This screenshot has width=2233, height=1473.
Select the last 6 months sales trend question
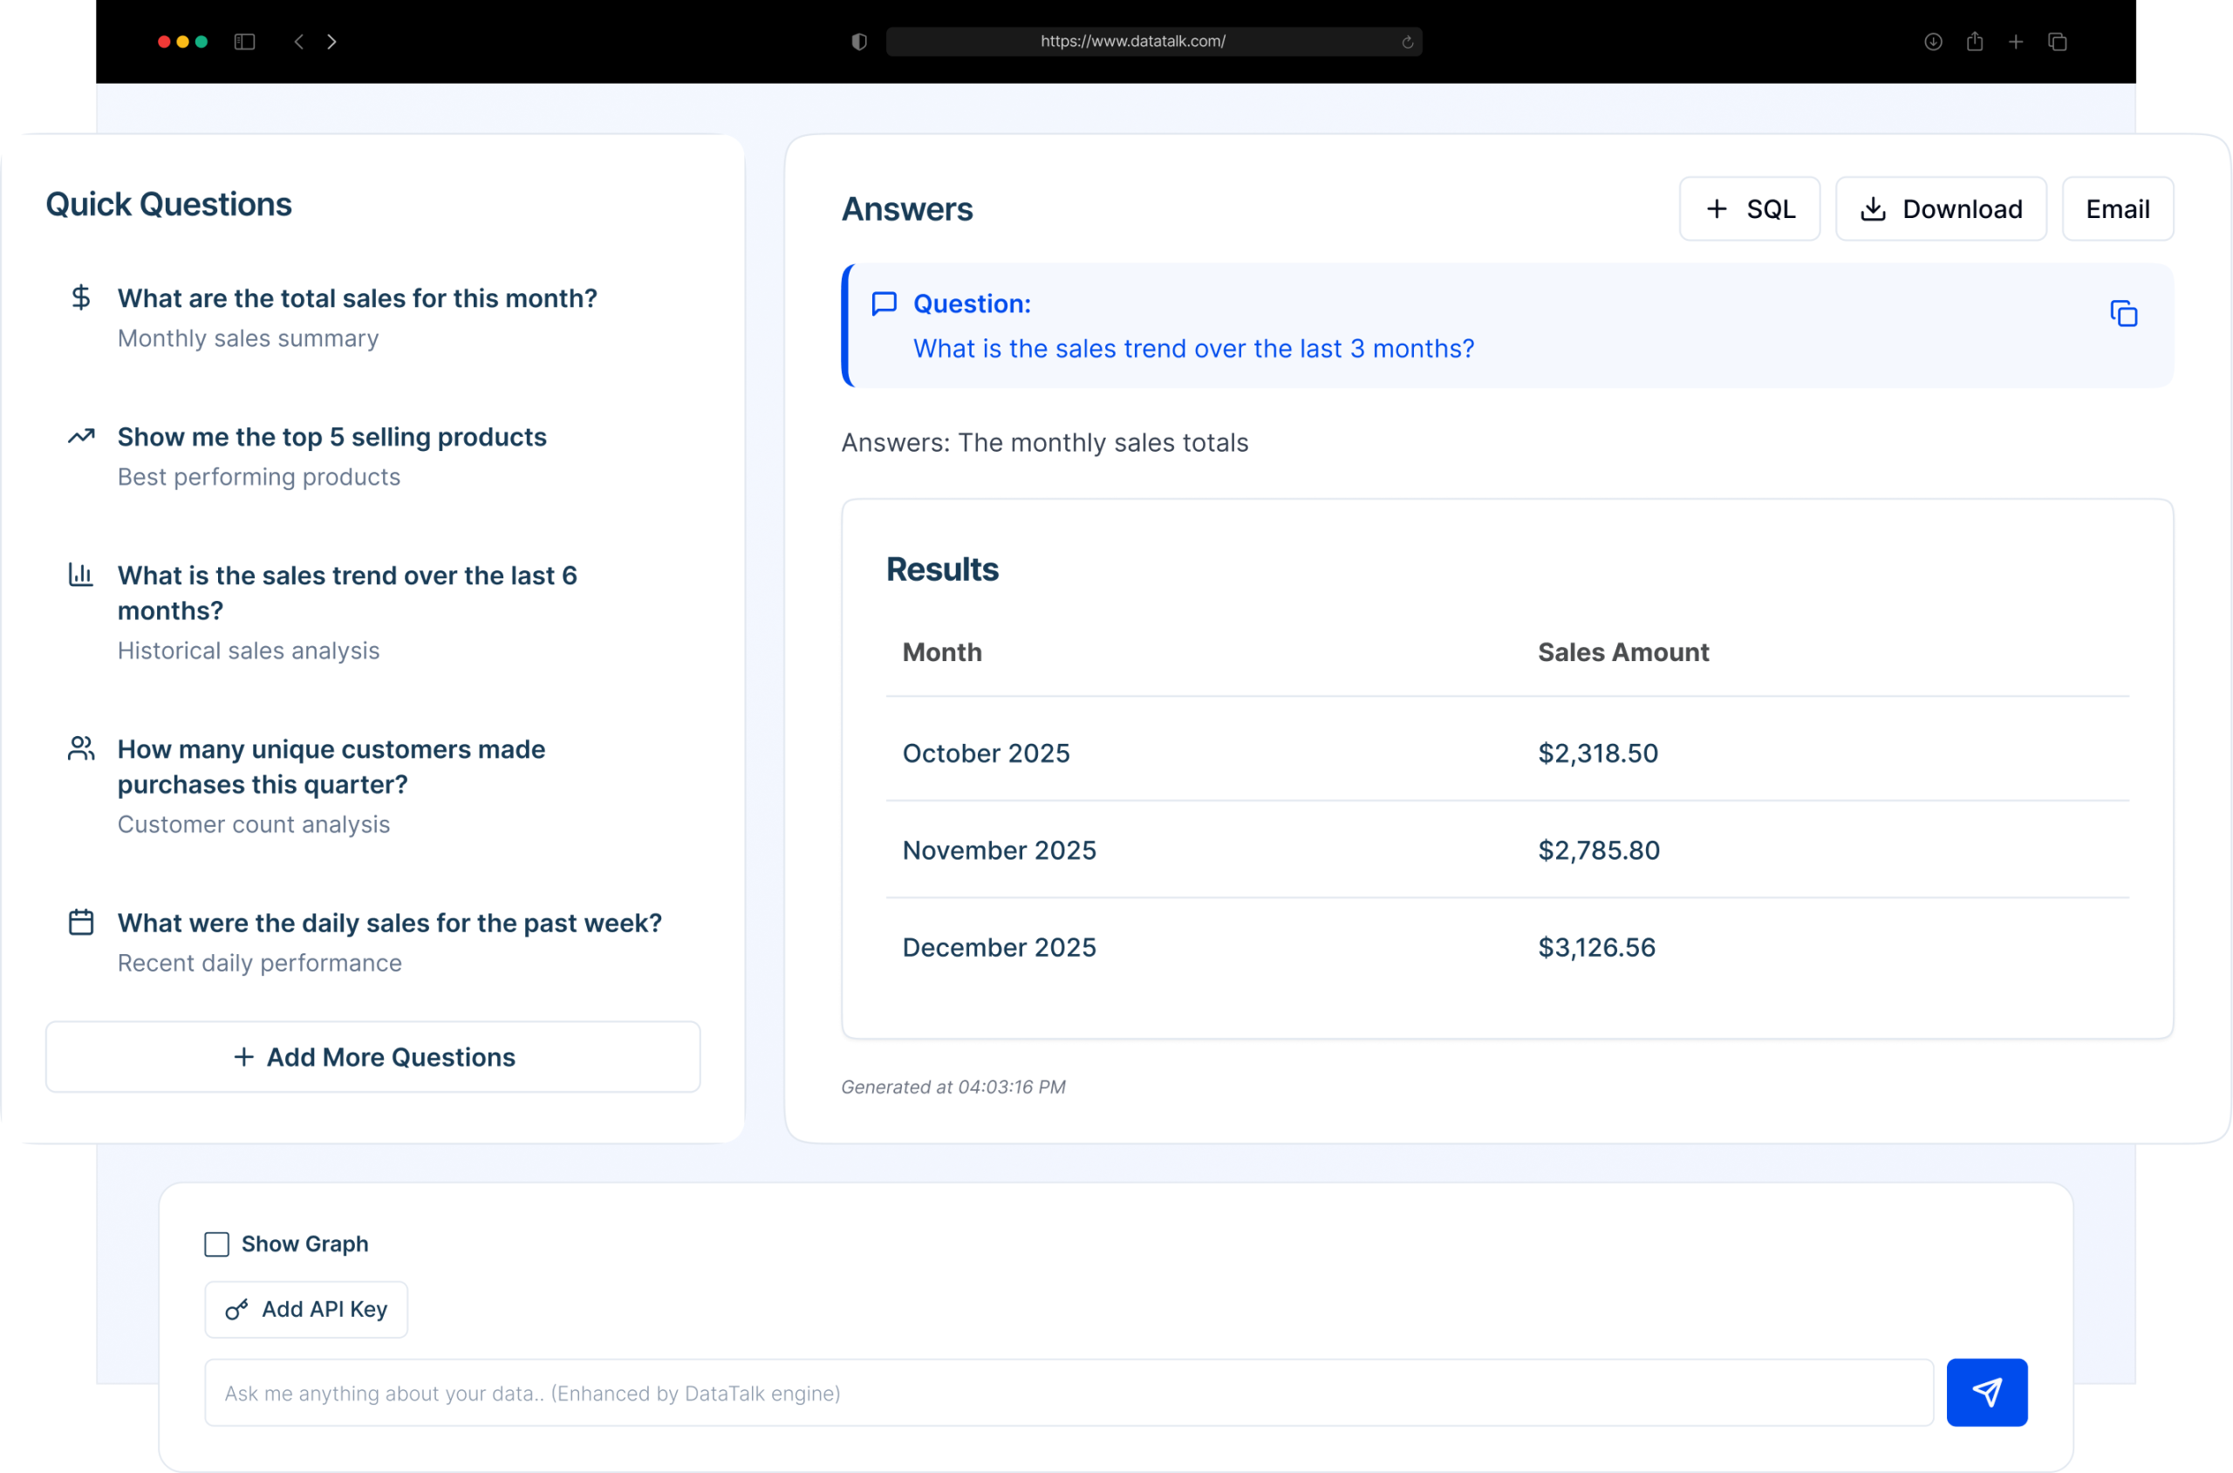(347, 593)
